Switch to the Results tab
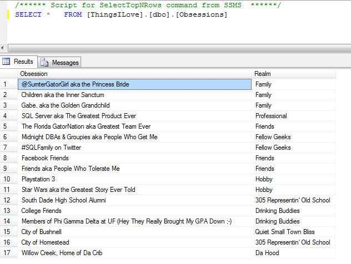The height and width of the screenshot is (264, 351). tap(23, 62)
